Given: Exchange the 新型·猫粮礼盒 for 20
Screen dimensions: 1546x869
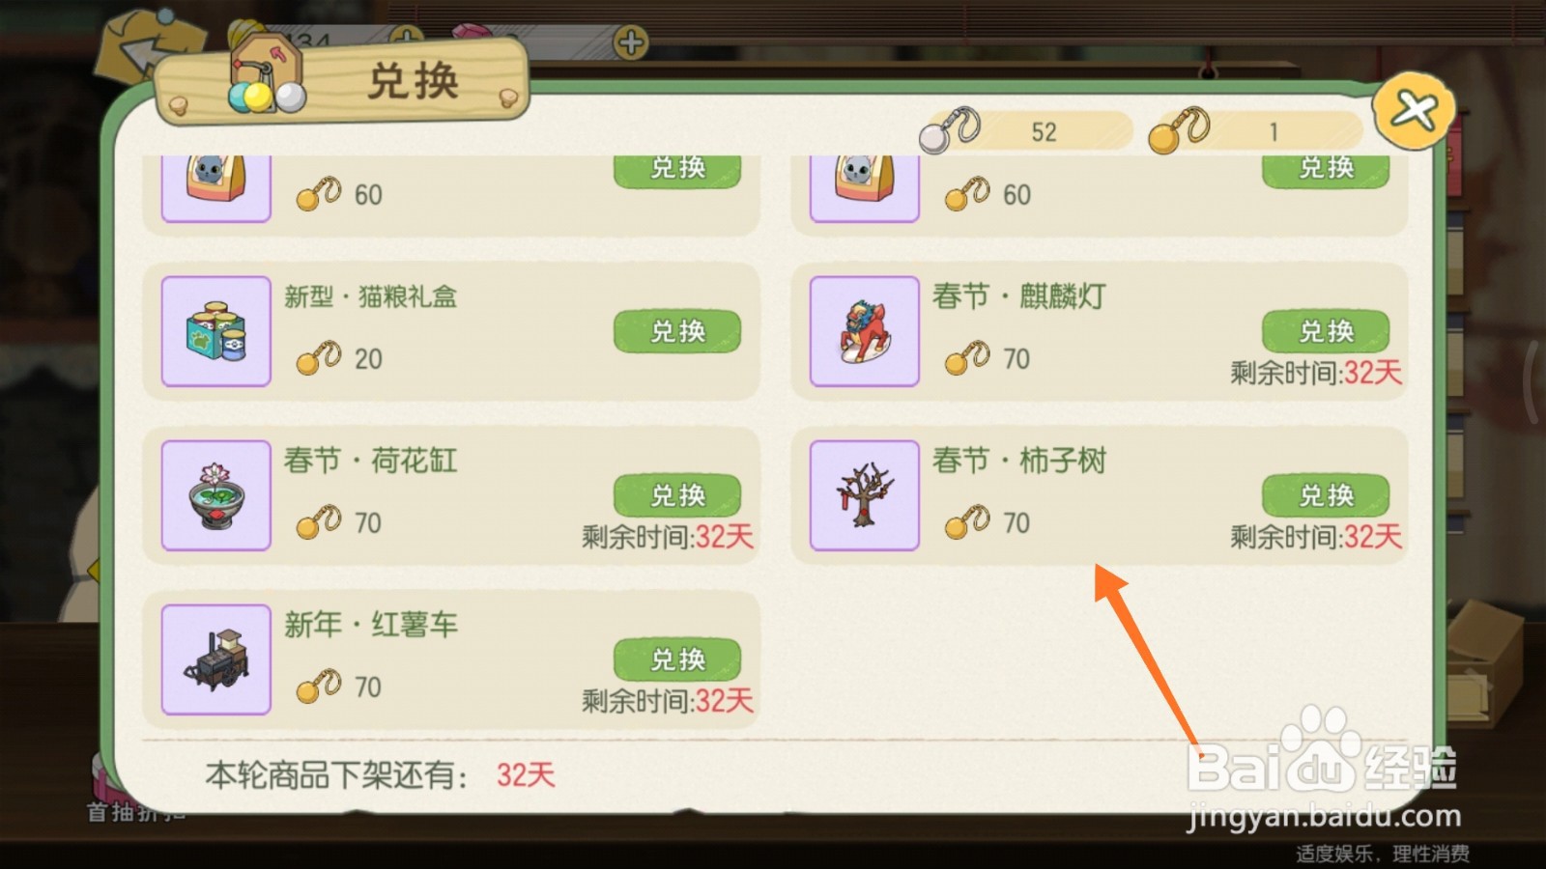Looking at the screenshot, I should tap(677, 331).
